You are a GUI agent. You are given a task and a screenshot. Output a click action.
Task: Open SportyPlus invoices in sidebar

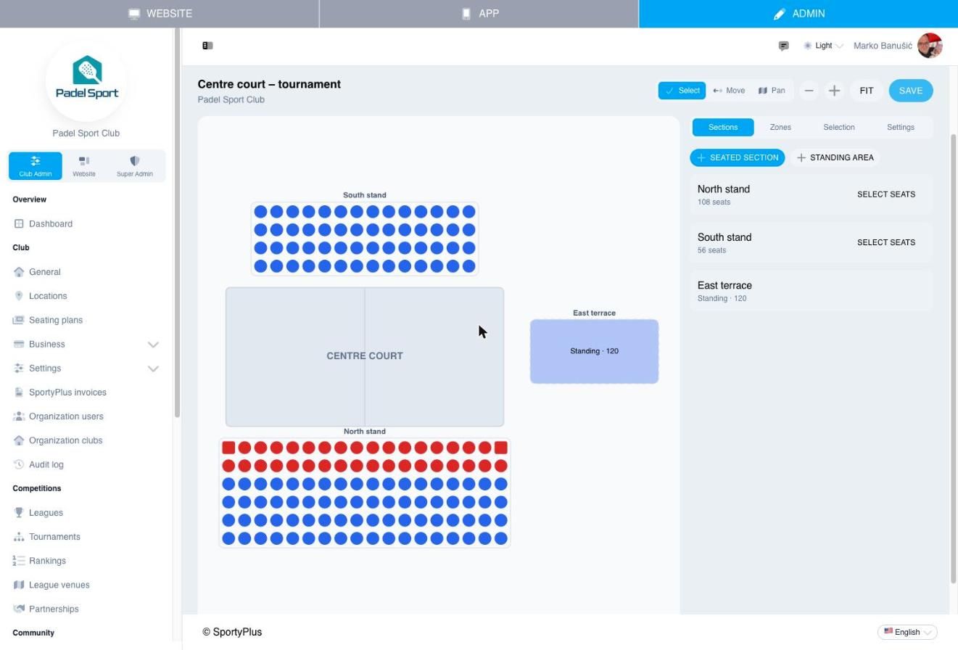tap(67, 392)
